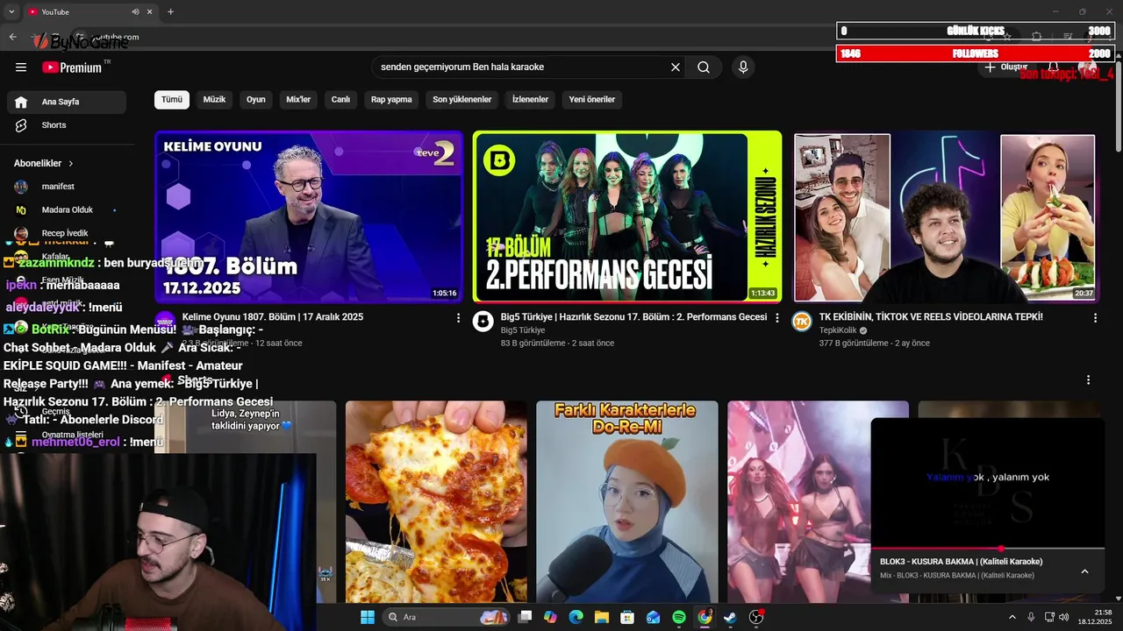Clear the search box with the X

coord(676,67)
